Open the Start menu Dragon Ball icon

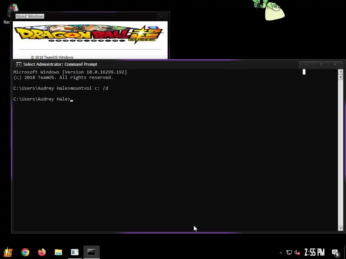pos(8,252)
